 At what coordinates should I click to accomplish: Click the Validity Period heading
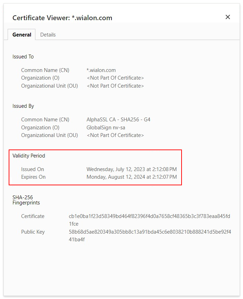(29, 156)
